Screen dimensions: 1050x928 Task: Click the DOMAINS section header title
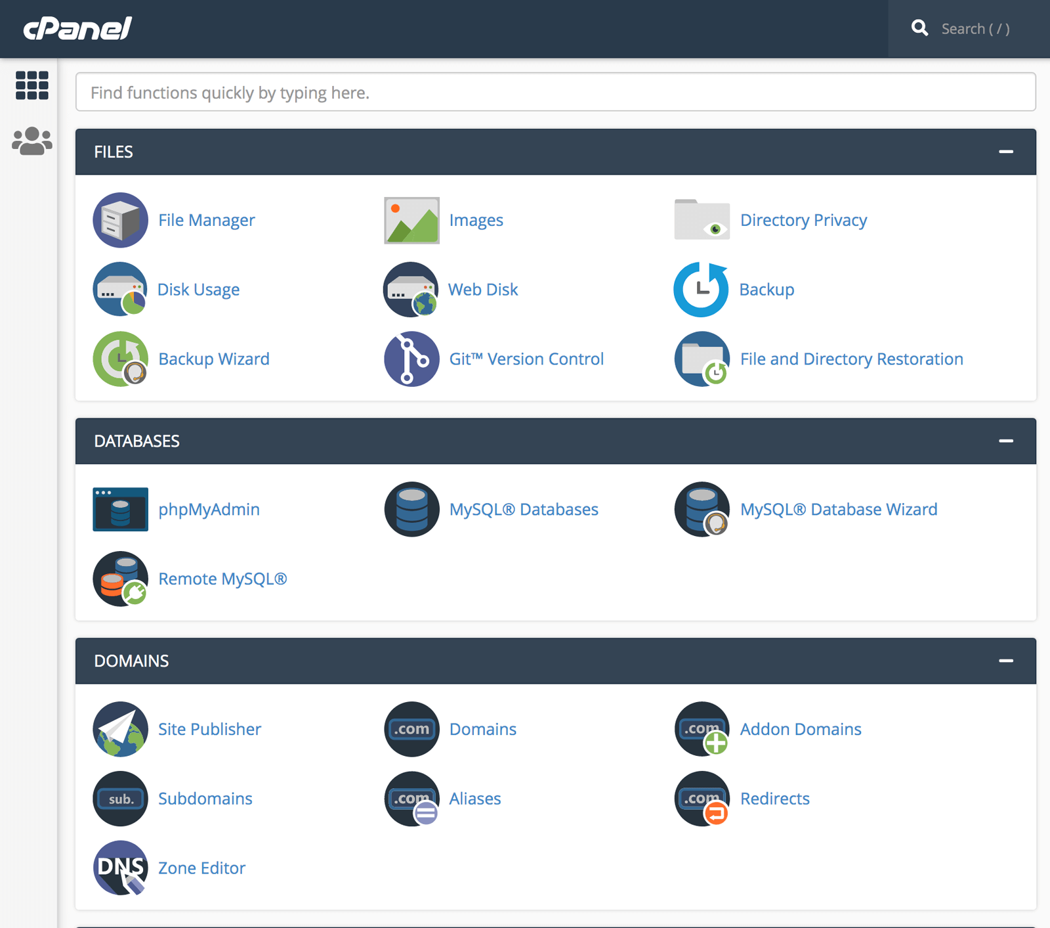pyautogui.click(x=131, y=661)
